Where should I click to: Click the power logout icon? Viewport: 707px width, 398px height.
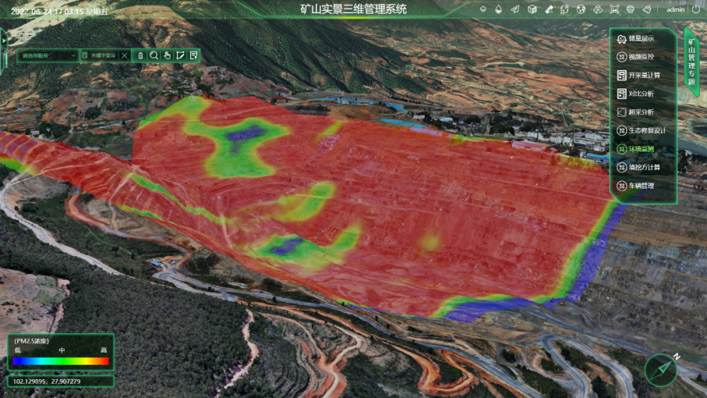point(696,9)
